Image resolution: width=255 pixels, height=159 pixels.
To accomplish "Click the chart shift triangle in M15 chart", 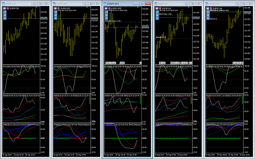I will pos(138,7).
